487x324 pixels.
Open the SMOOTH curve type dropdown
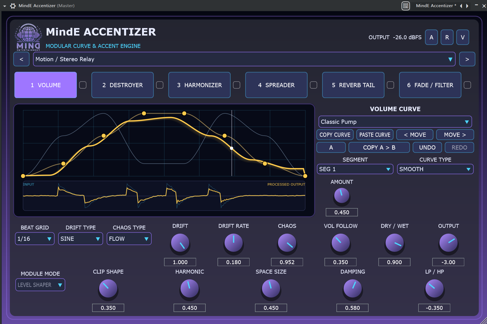click(435, 169)
